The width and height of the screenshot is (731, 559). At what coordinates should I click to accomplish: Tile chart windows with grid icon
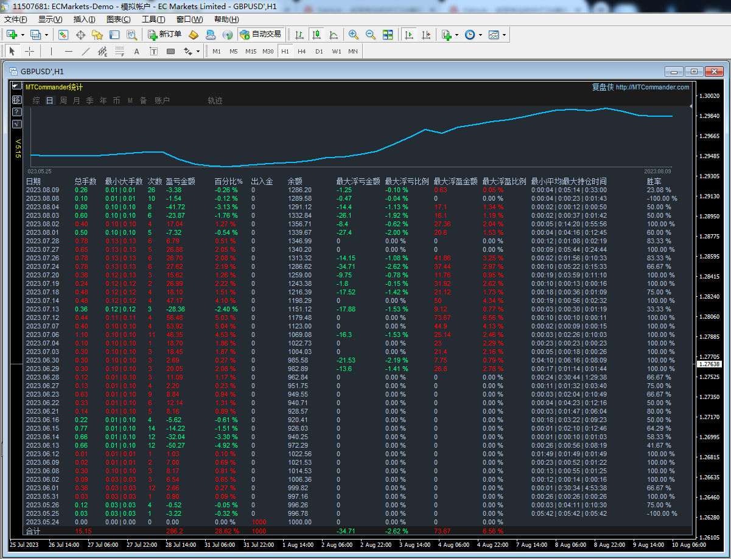pos(388,35)
